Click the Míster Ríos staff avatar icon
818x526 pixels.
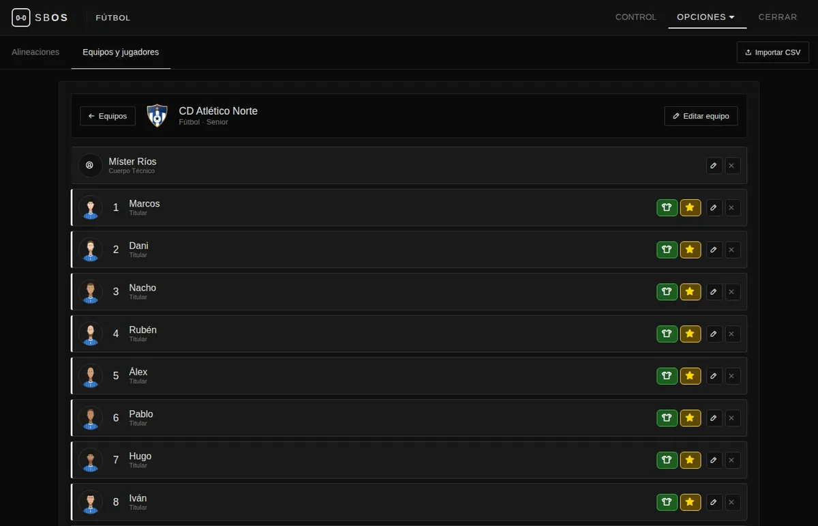[90, 166]
